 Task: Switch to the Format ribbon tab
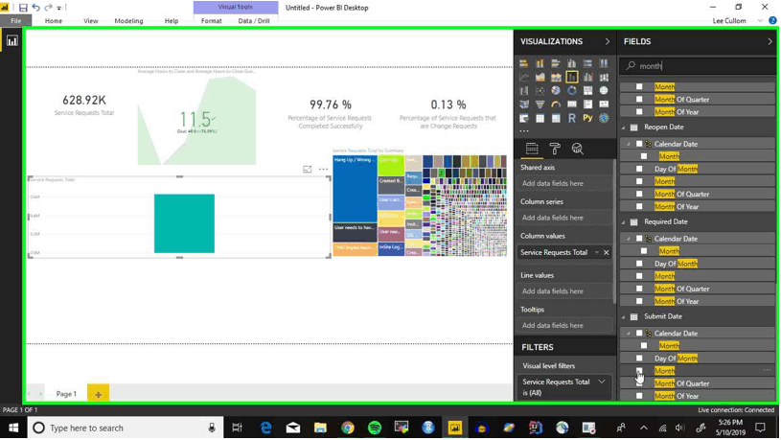[x=211, y=21]
